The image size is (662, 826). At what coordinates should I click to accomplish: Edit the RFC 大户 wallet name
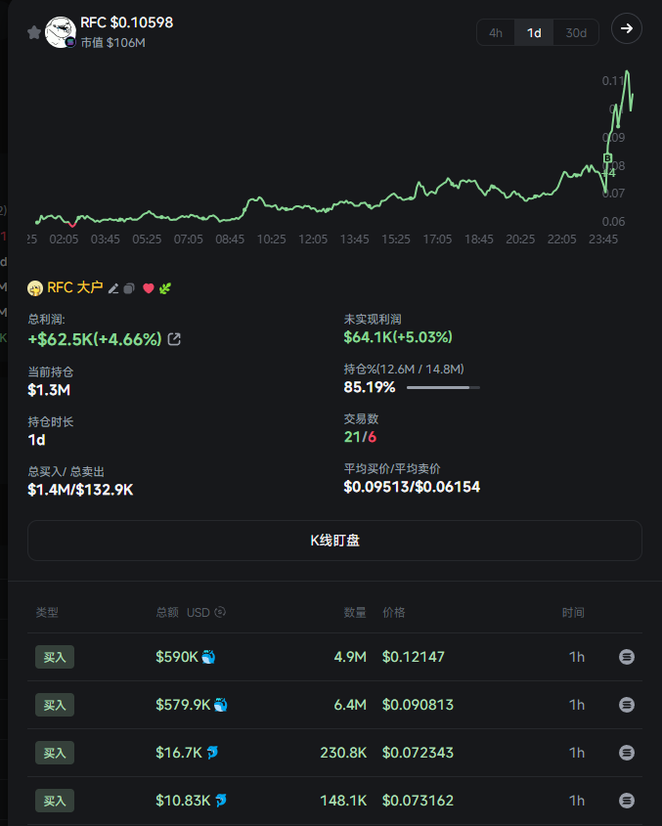[113, 288]
